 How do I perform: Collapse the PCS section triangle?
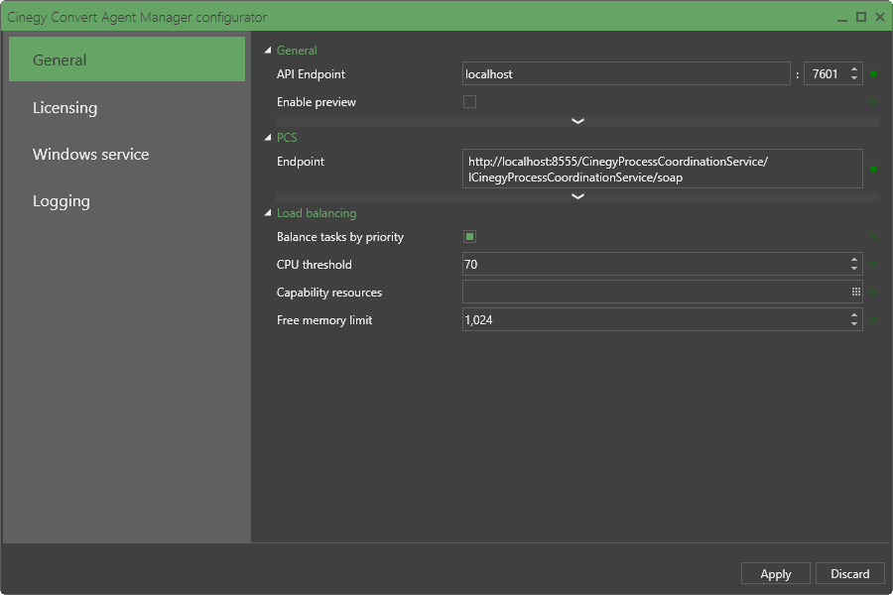[x=268, y=137]
